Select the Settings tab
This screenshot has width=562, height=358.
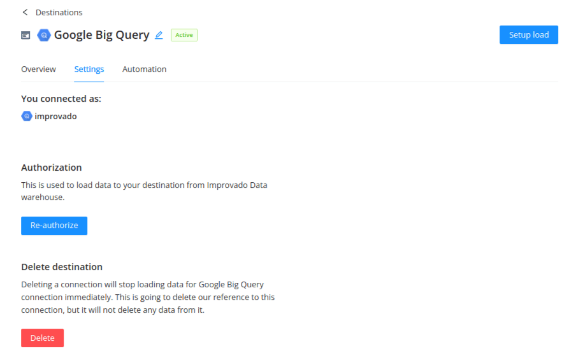coord(89,69)
